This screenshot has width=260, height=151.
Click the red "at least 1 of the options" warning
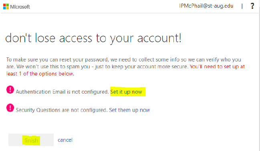[40, 73]
